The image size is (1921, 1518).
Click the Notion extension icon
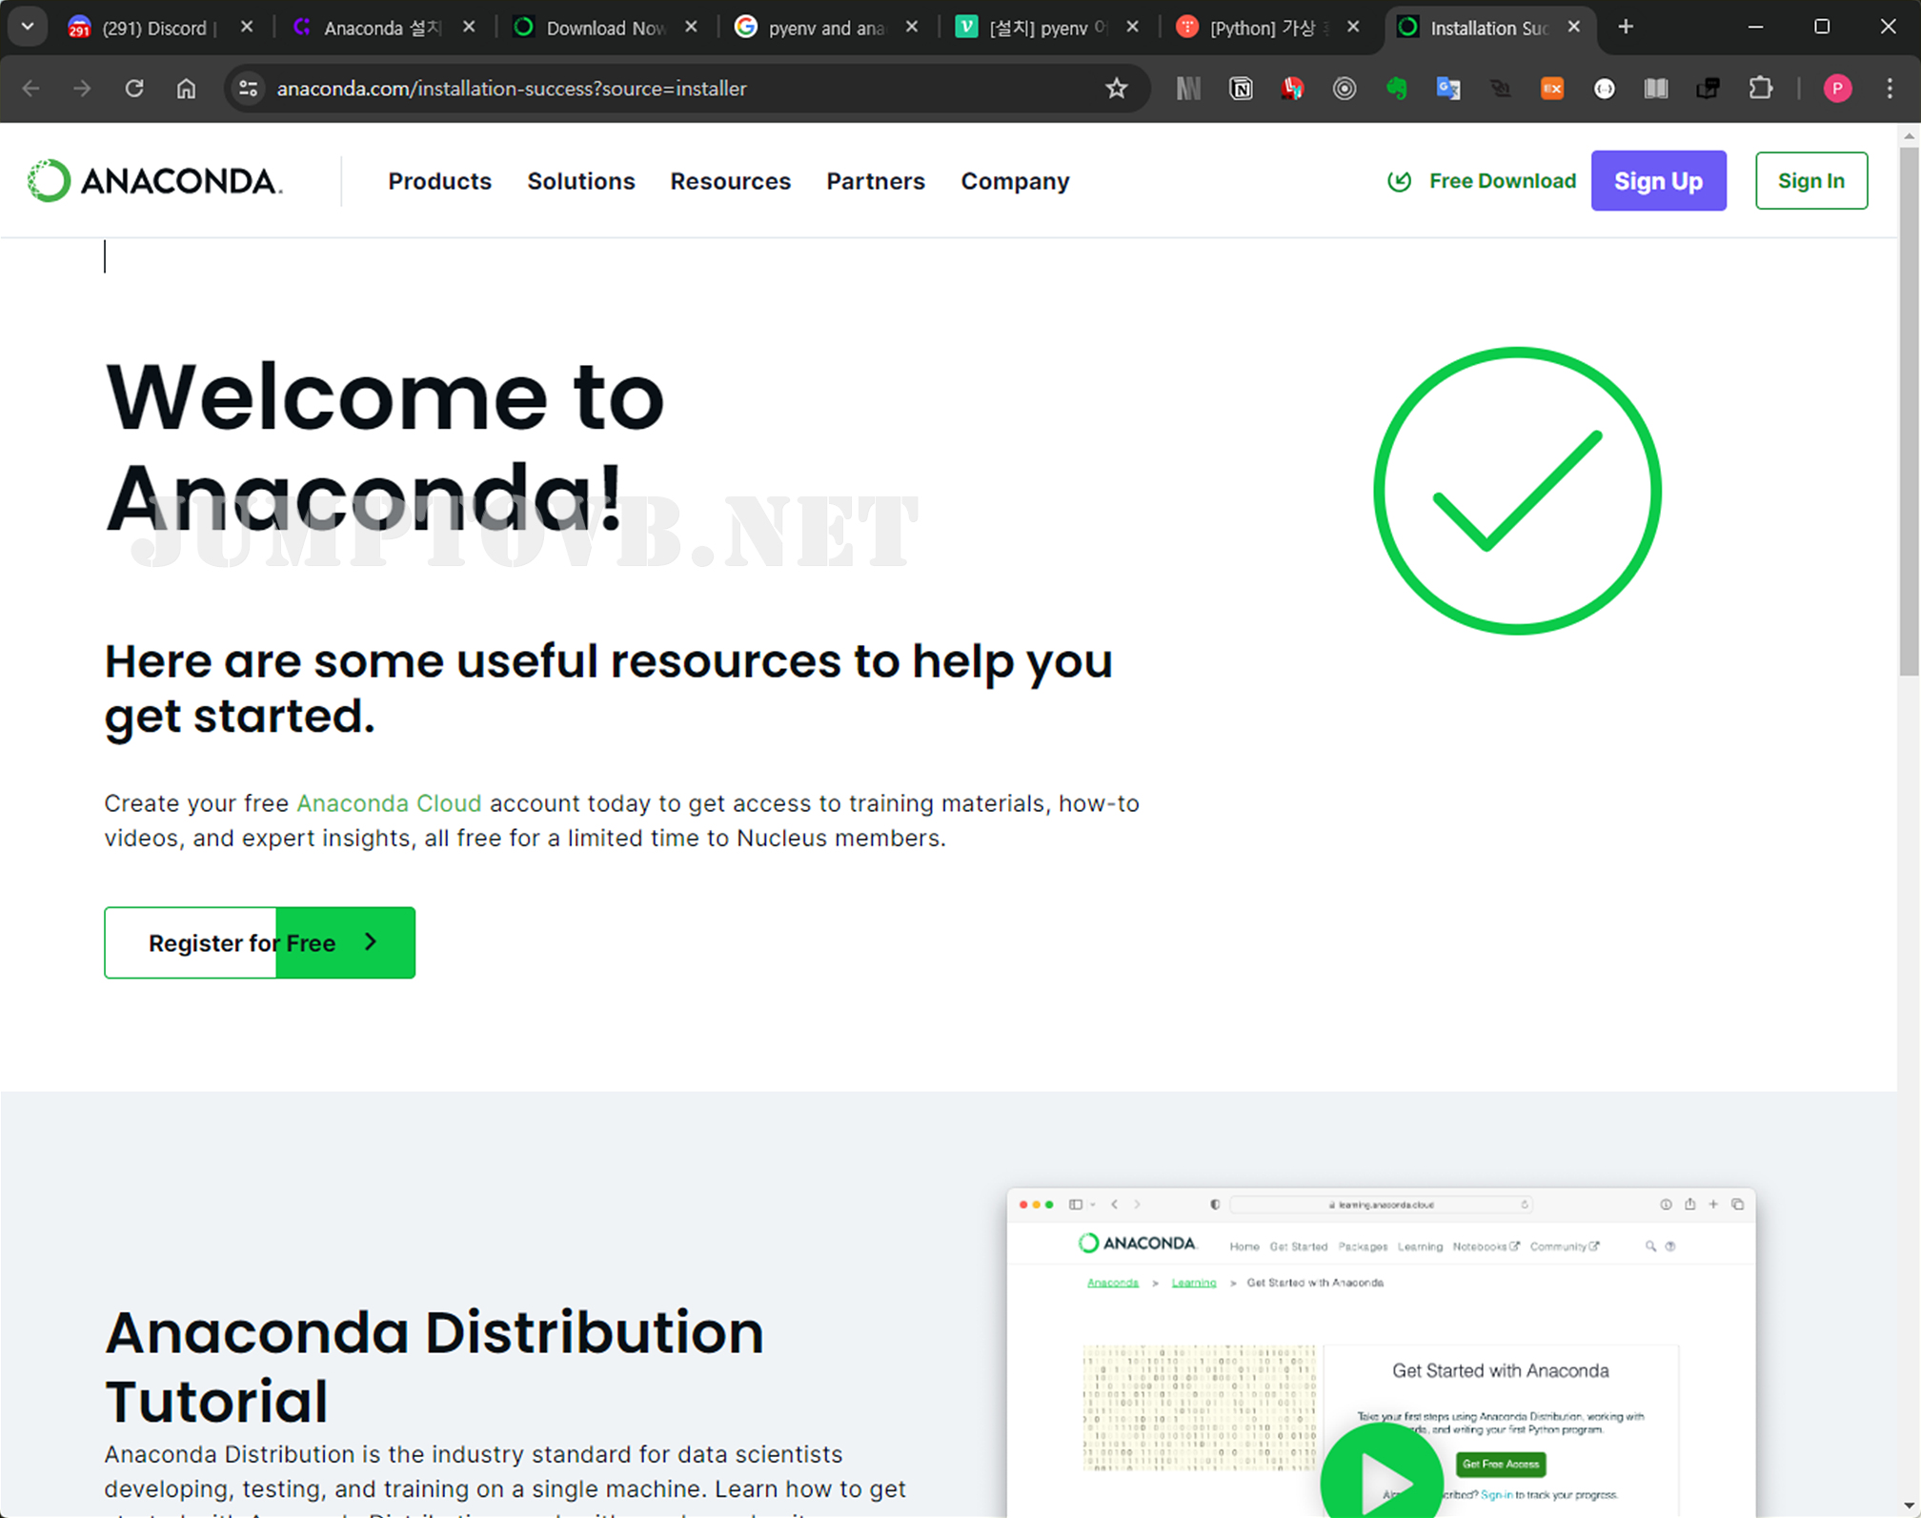pos(1241,89)
